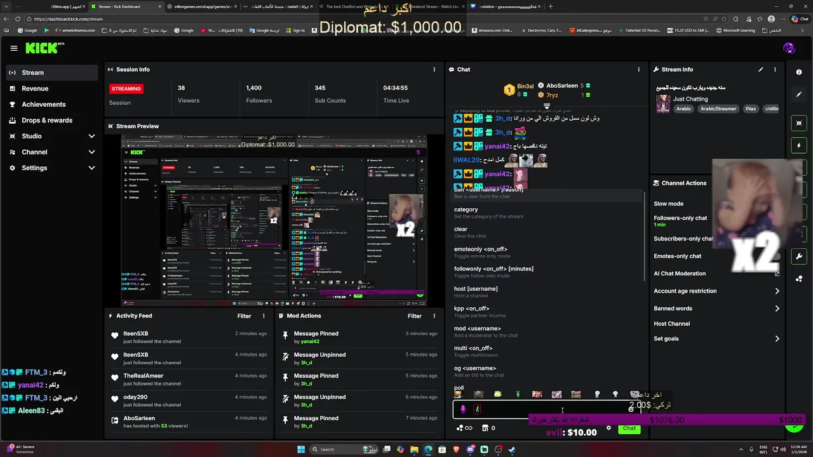
Task: Open user avatar in top right
Action: click(789, 48)
